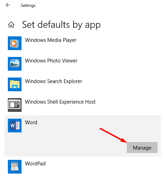The image size is (164, 177).
Task: Open Manage for Word defaults
Action: point(142,147)
